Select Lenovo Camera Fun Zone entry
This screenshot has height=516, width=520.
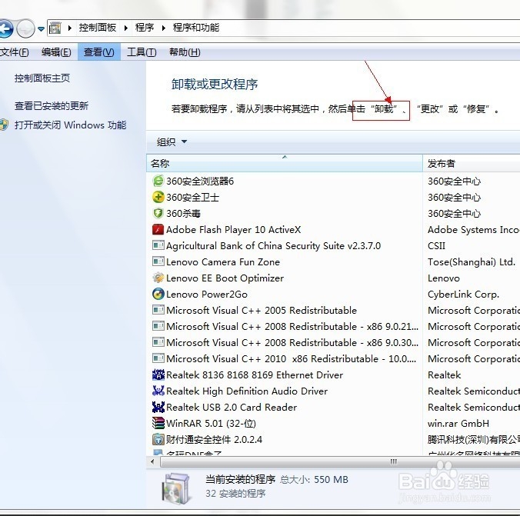click(223, 262)
